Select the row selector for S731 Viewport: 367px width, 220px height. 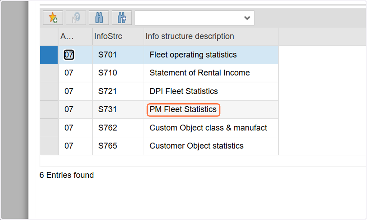(49, 109)
